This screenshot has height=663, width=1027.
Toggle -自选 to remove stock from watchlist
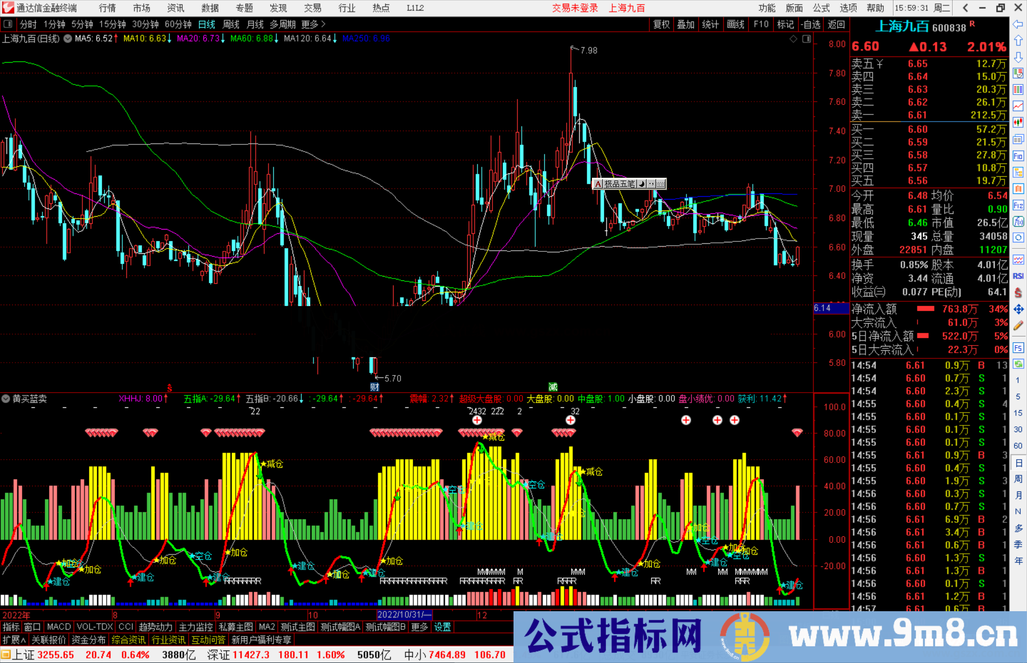[x=811, y=24]
